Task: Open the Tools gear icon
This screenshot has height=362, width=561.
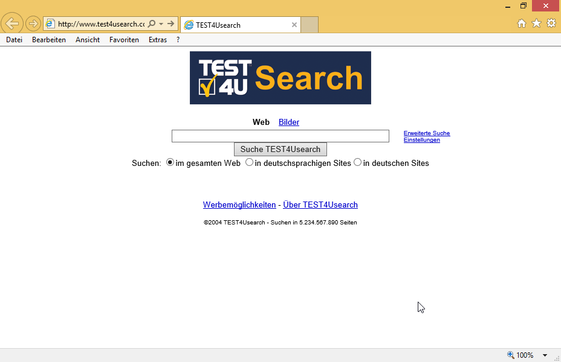Action: [x=551, y=23]
